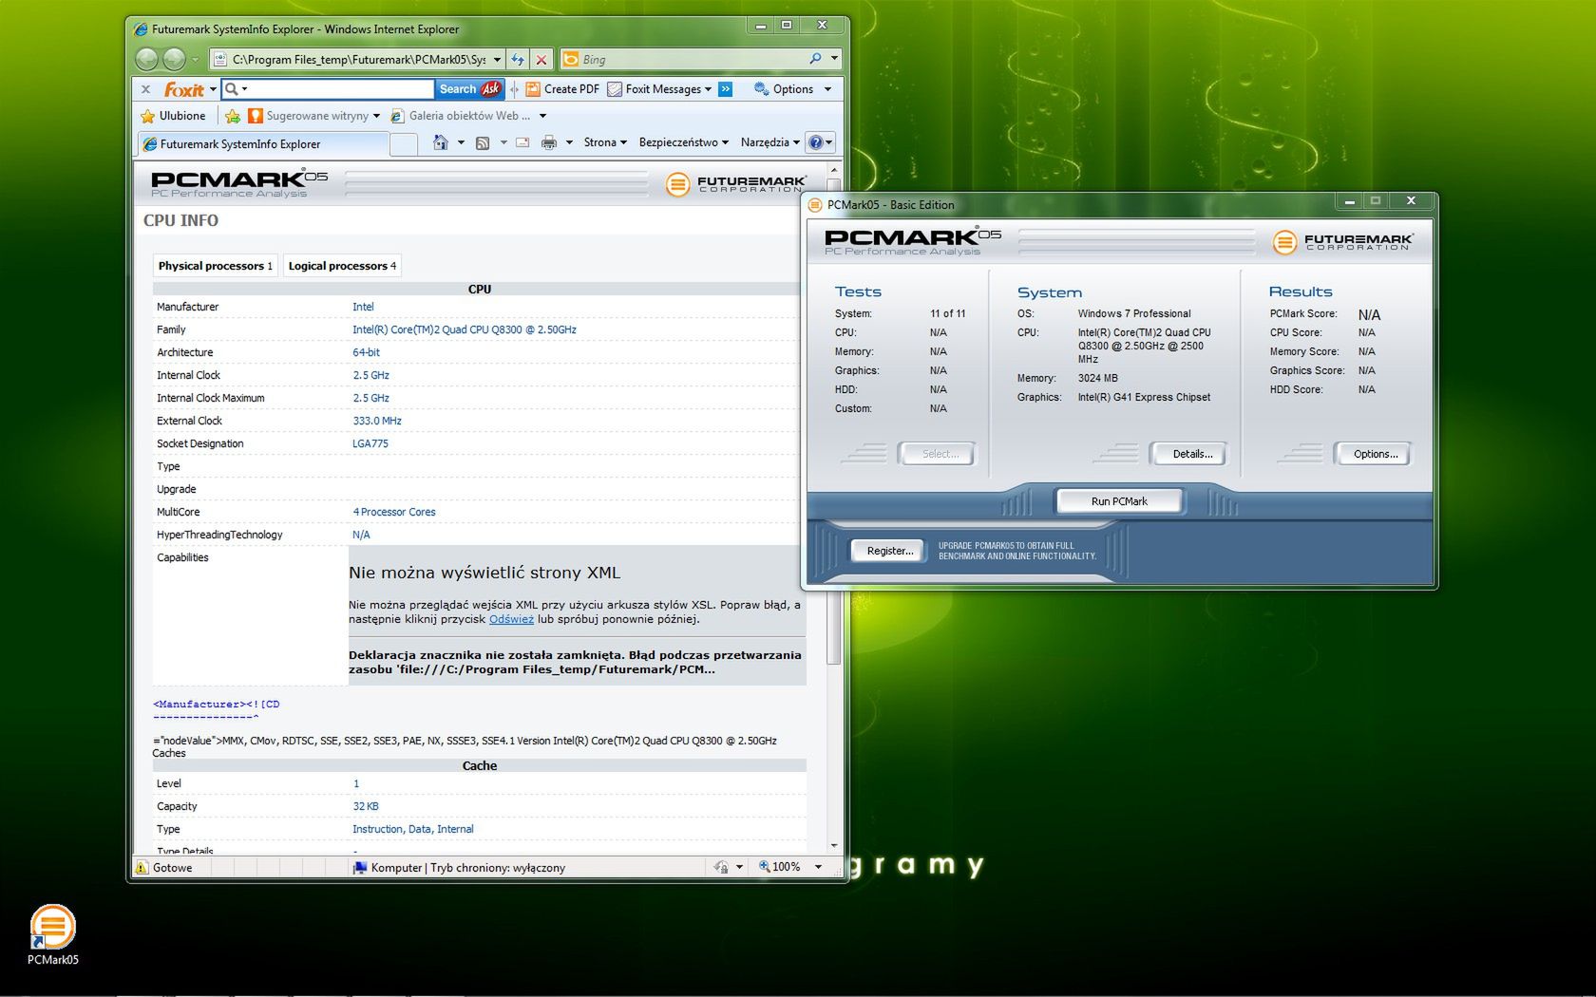Click the 4 Processor Cores value

394,512
